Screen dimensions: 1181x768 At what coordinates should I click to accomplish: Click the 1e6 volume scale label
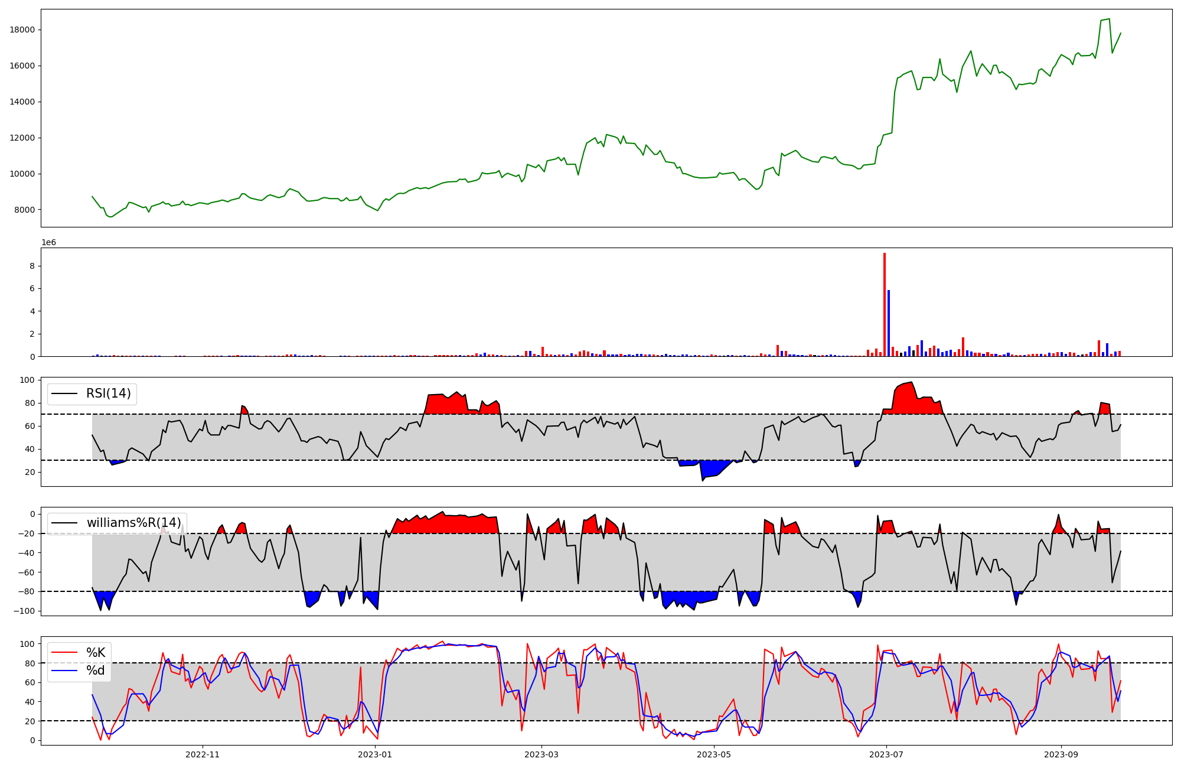point(48,243)
